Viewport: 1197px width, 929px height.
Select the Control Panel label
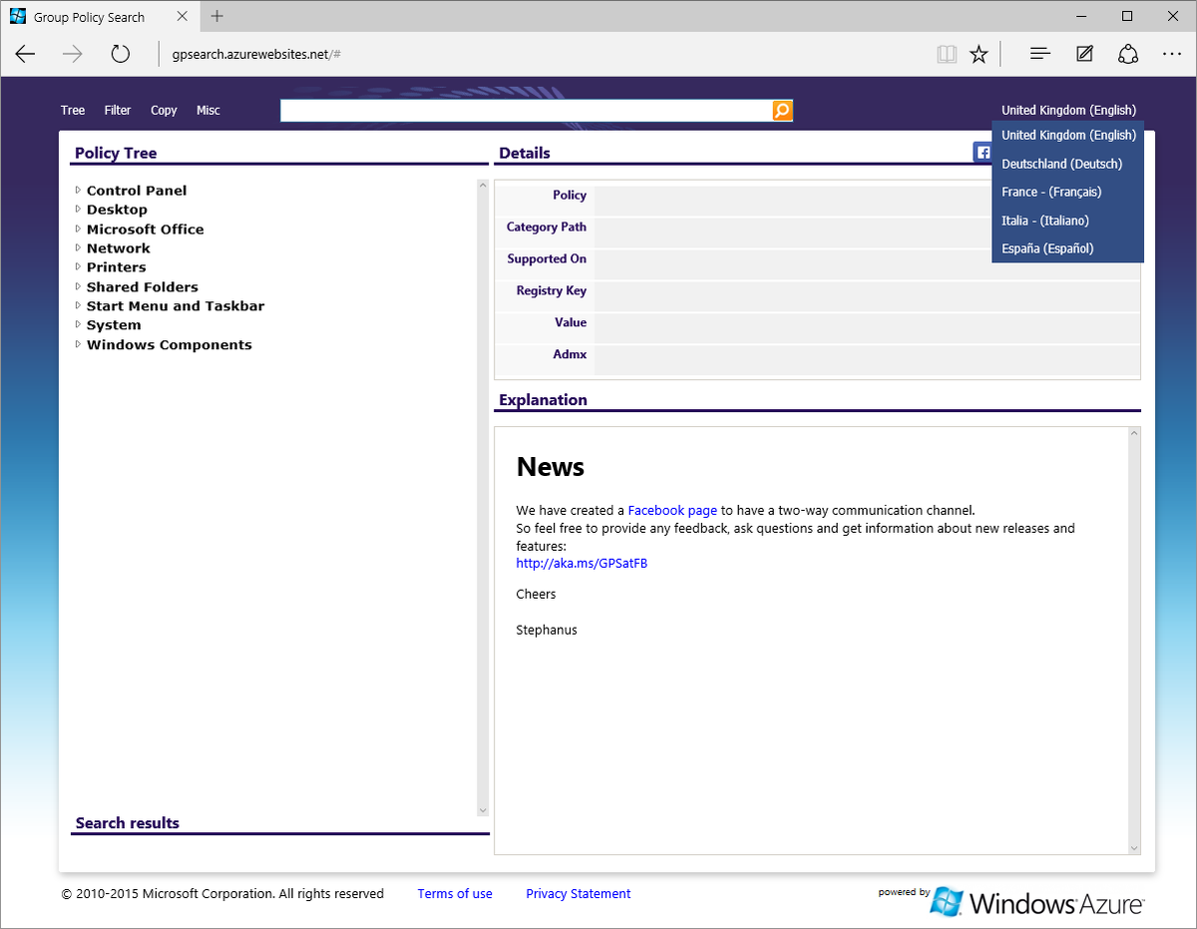(137, 191)
